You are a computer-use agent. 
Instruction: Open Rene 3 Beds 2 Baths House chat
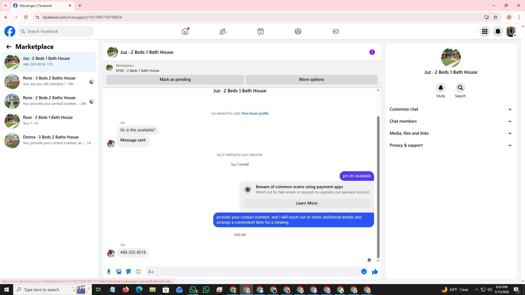tap(49, 82)
